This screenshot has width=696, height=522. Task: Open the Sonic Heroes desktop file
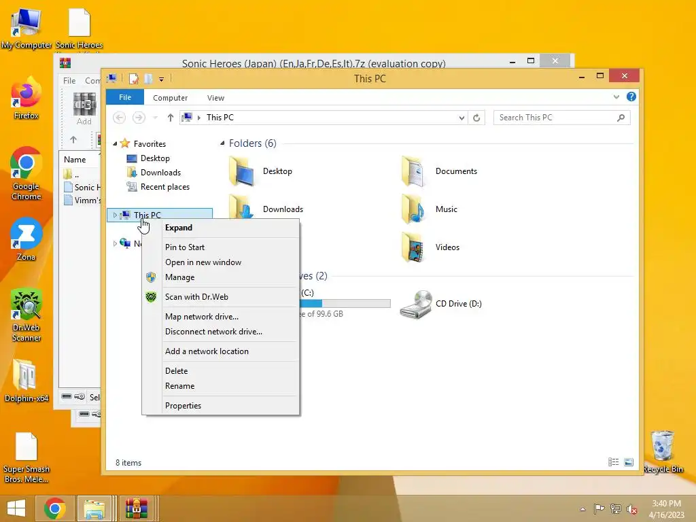(80, 29)
